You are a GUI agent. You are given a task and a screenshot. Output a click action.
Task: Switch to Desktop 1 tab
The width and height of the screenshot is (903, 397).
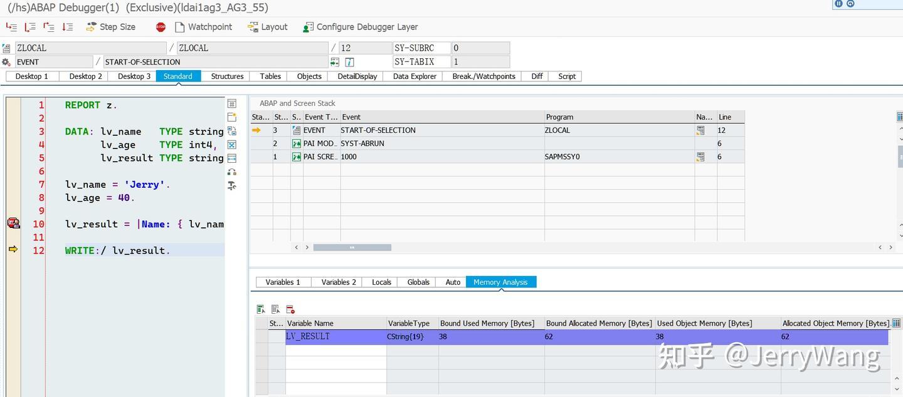(x=32, y=76)
